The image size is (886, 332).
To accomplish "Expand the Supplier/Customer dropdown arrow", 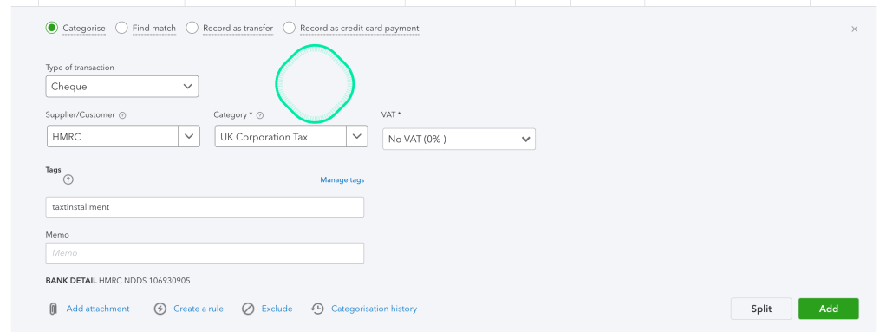I will pos(189,137).
